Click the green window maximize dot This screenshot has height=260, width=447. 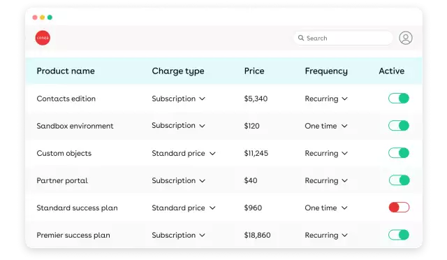50,17
